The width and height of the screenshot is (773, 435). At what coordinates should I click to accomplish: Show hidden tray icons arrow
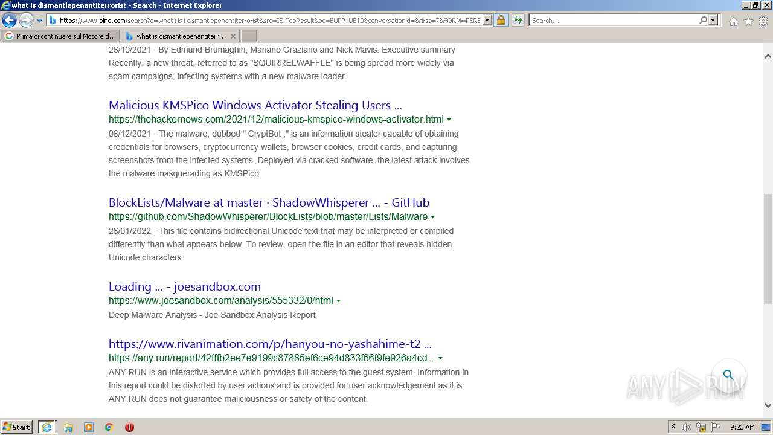coord(673,427)
